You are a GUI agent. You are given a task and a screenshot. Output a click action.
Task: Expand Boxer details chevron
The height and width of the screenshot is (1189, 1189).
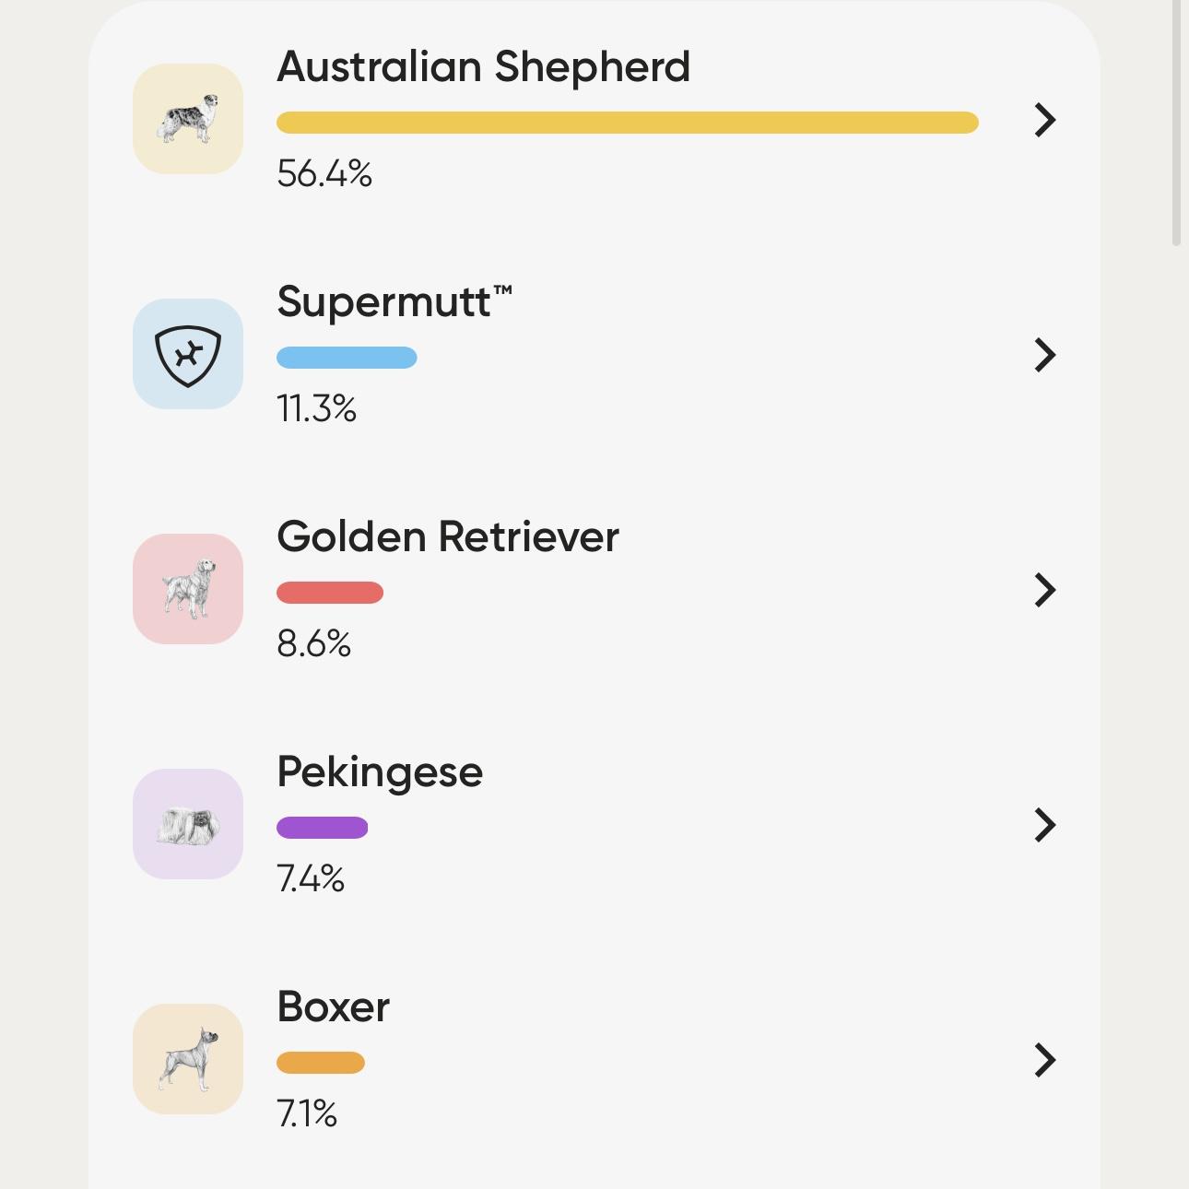pos(1044,1060)
